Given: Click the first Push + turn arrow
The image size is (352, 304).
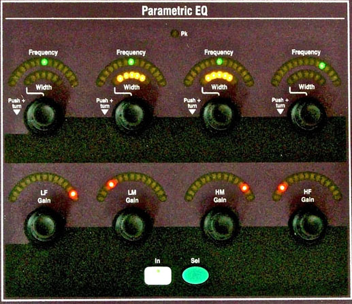Looking at the screenshot, I should [x=16, y=112].
